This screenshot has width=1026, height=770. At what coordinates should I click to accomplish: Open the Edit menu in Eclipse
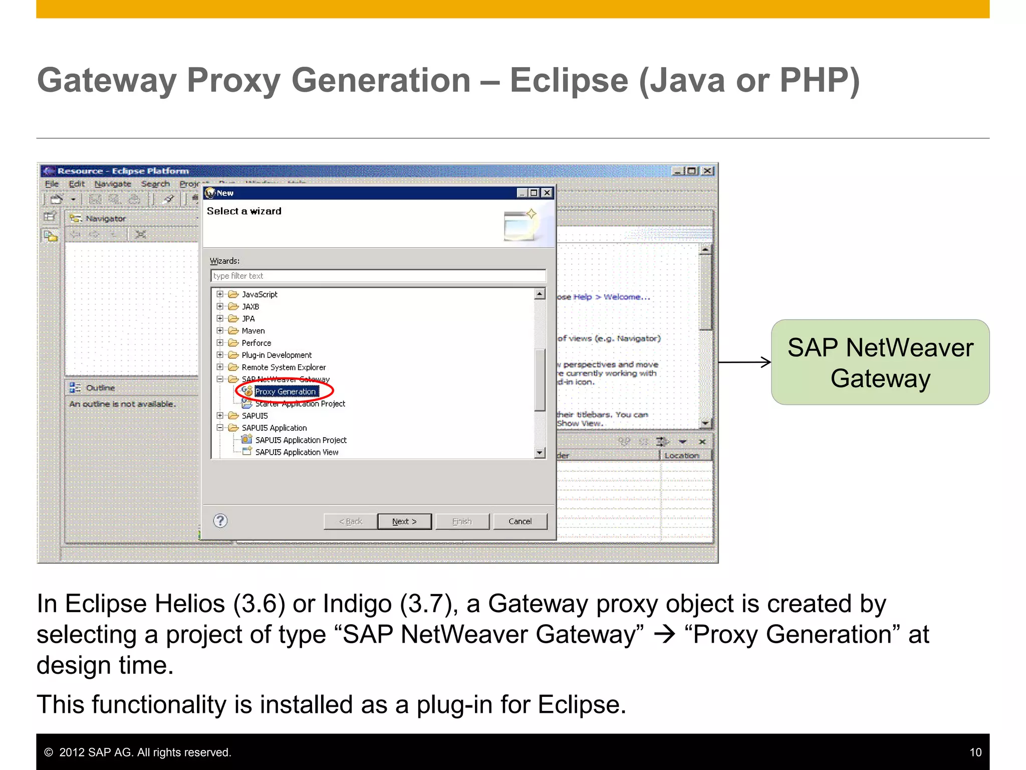point(76,184)
